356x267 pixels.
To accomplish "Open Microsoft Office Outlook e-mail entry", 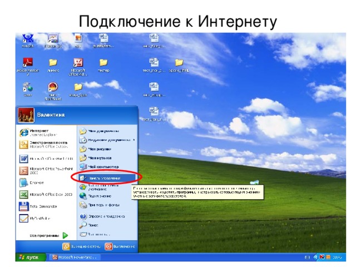I will click(43, 145).
